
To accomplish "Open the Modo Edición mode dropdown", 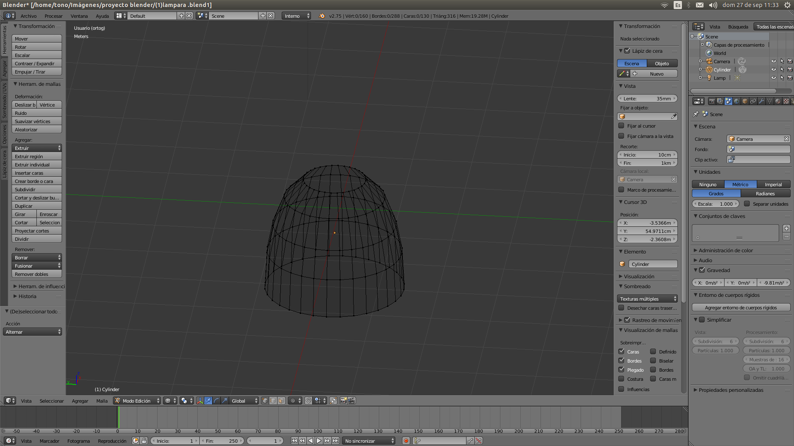I will [137, 401].
